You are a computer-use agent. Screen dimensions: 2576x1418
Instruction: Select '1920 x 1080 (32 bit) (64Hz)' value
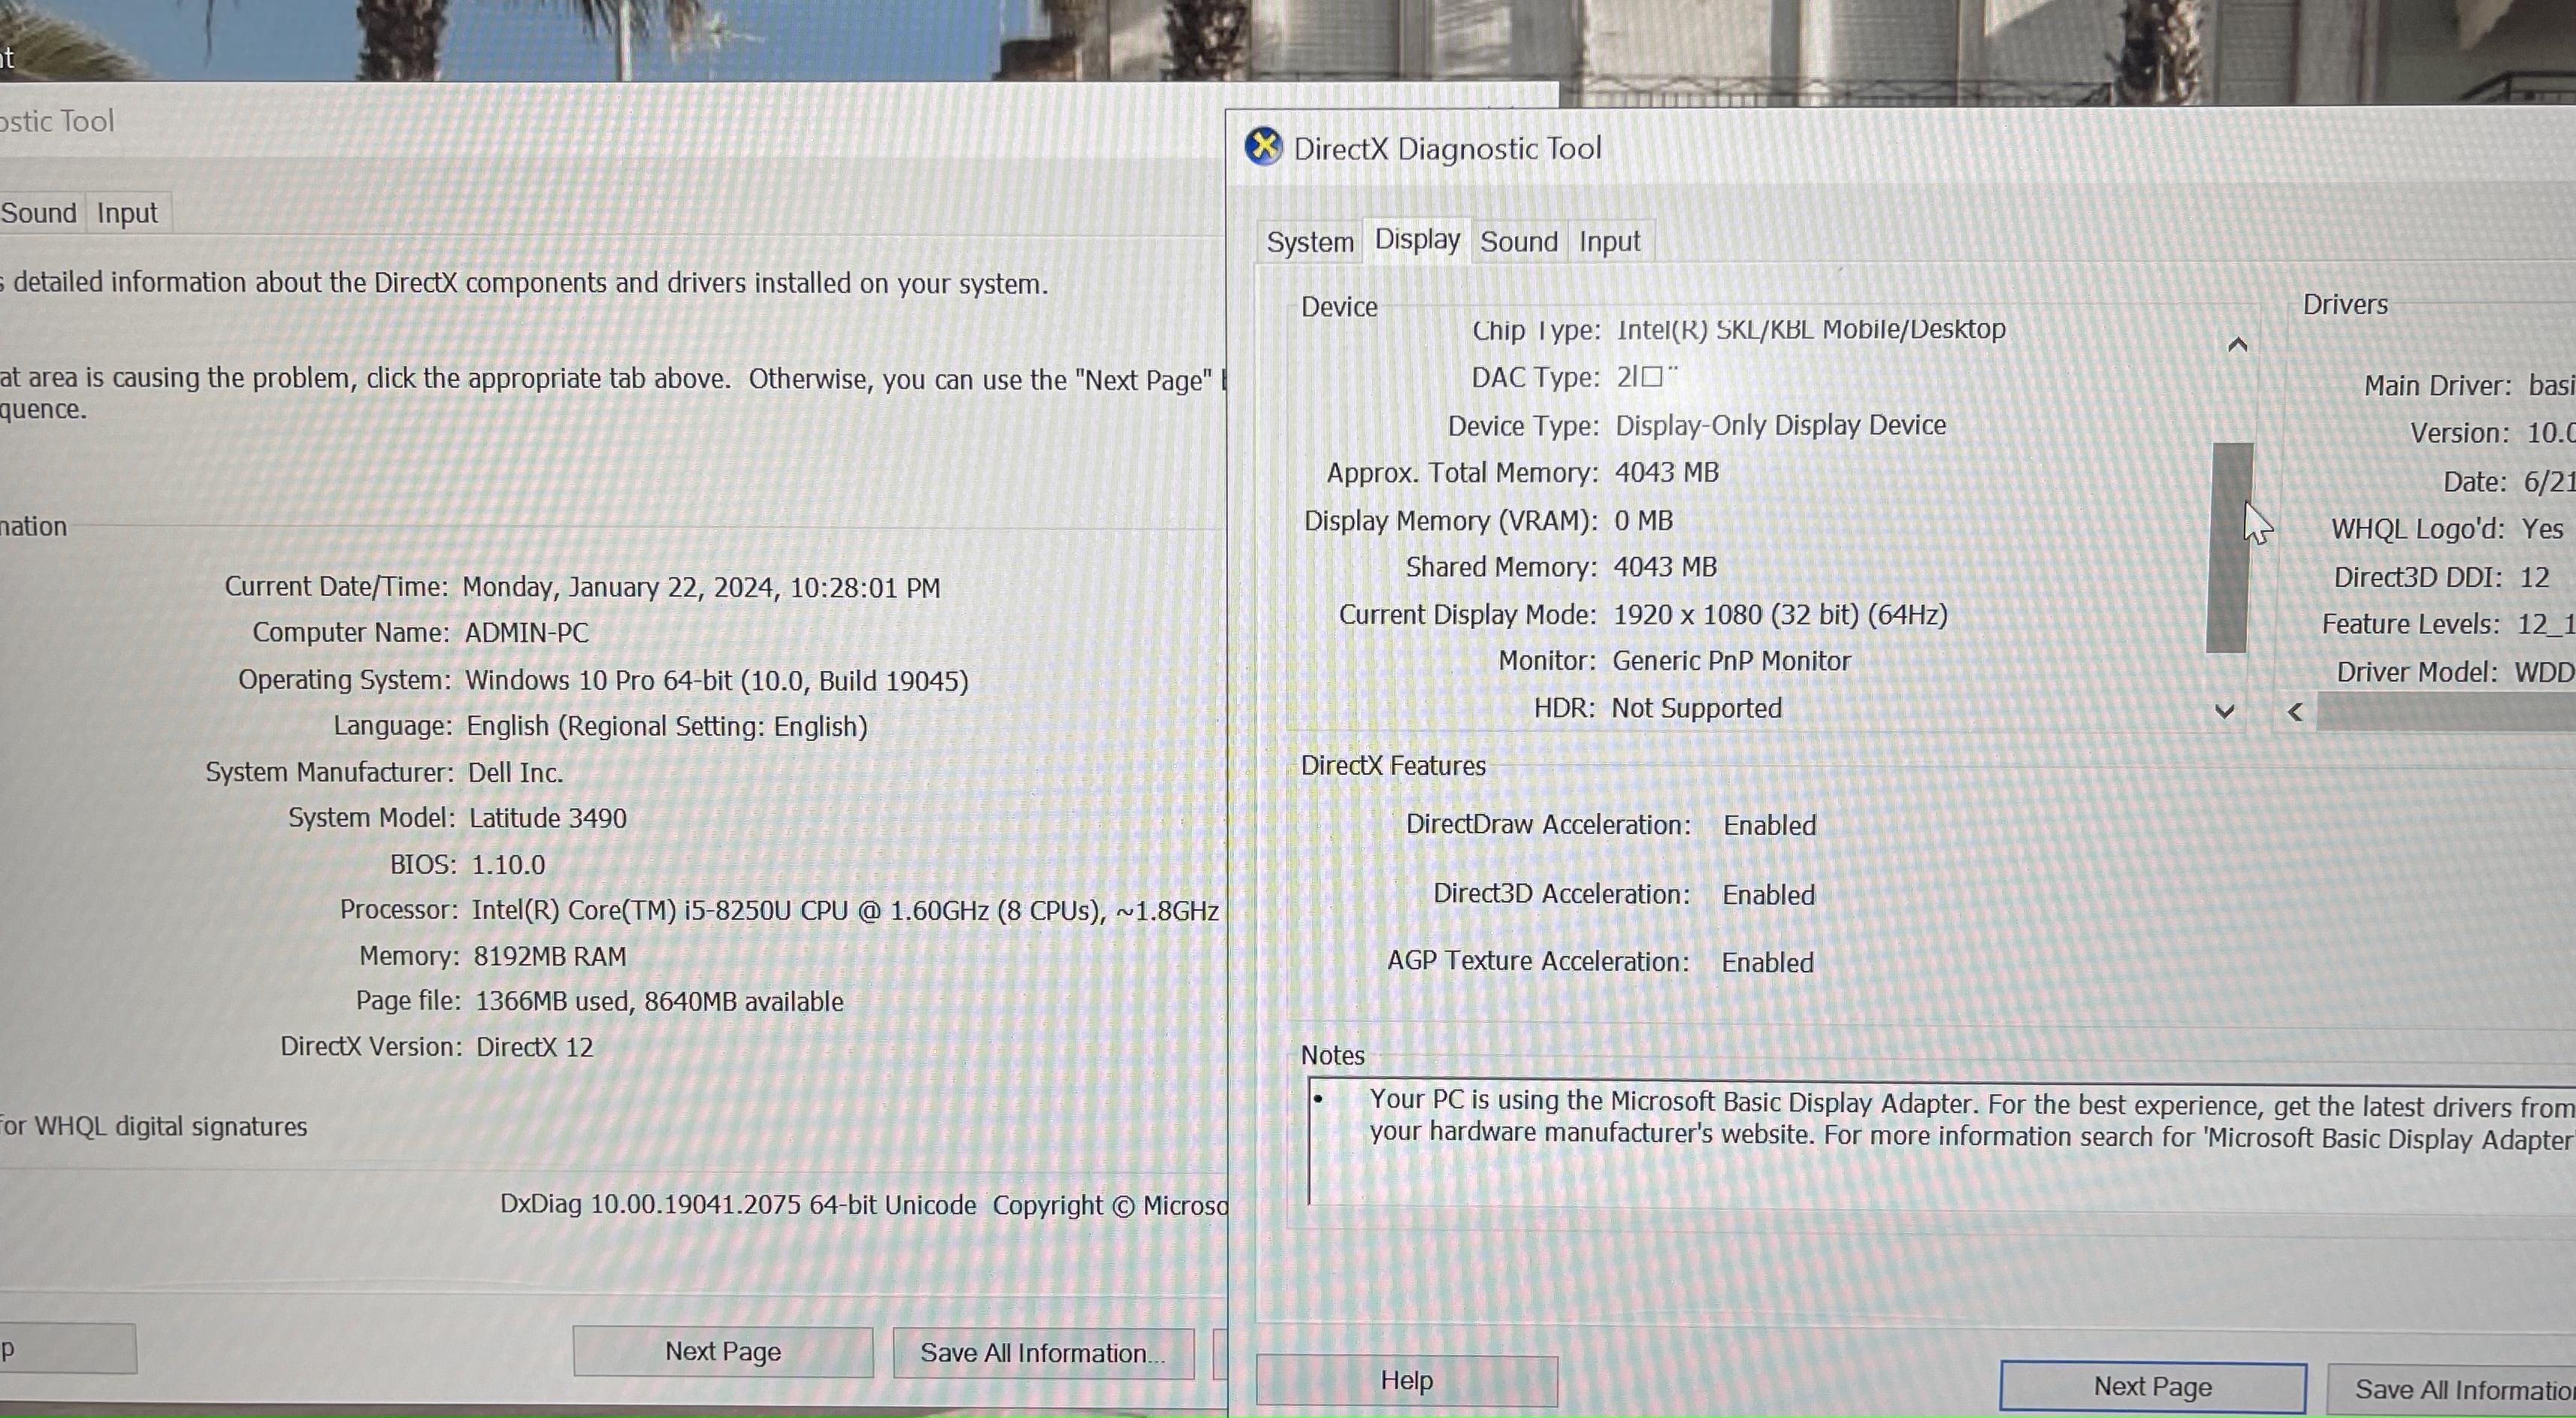click(x=1780, y=614)
